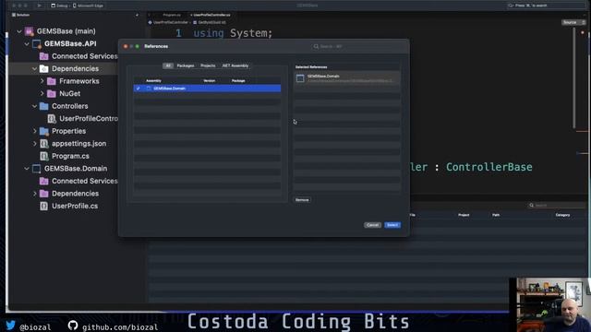Viewport: 591px width, 332px height.
Task: Click the Cancel button in References dialog
Action: coord(372,225)
